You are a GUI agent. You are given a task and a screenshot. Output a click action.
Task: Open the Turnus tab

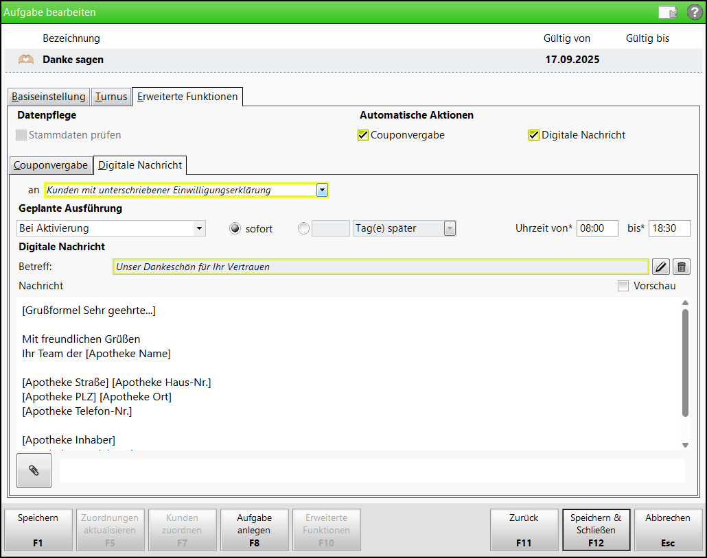[111, 97]
